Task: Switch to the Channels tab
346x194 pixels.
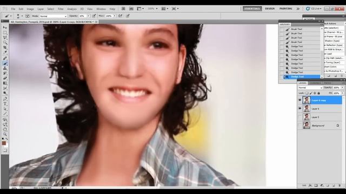Action: 315,83
